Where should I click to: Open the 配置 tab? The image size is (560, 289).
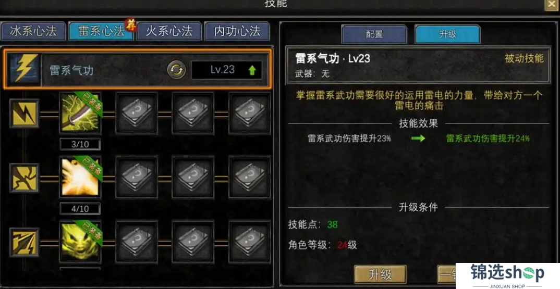click(x=374, y=34)
